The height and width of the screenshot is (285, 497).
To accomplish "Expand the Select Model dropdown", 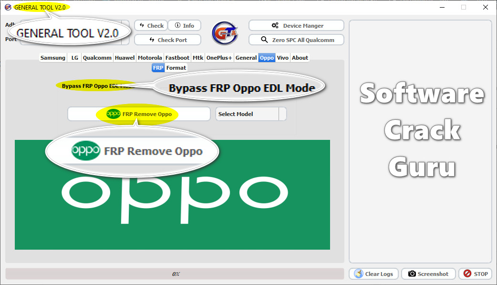I will (251, 114).
